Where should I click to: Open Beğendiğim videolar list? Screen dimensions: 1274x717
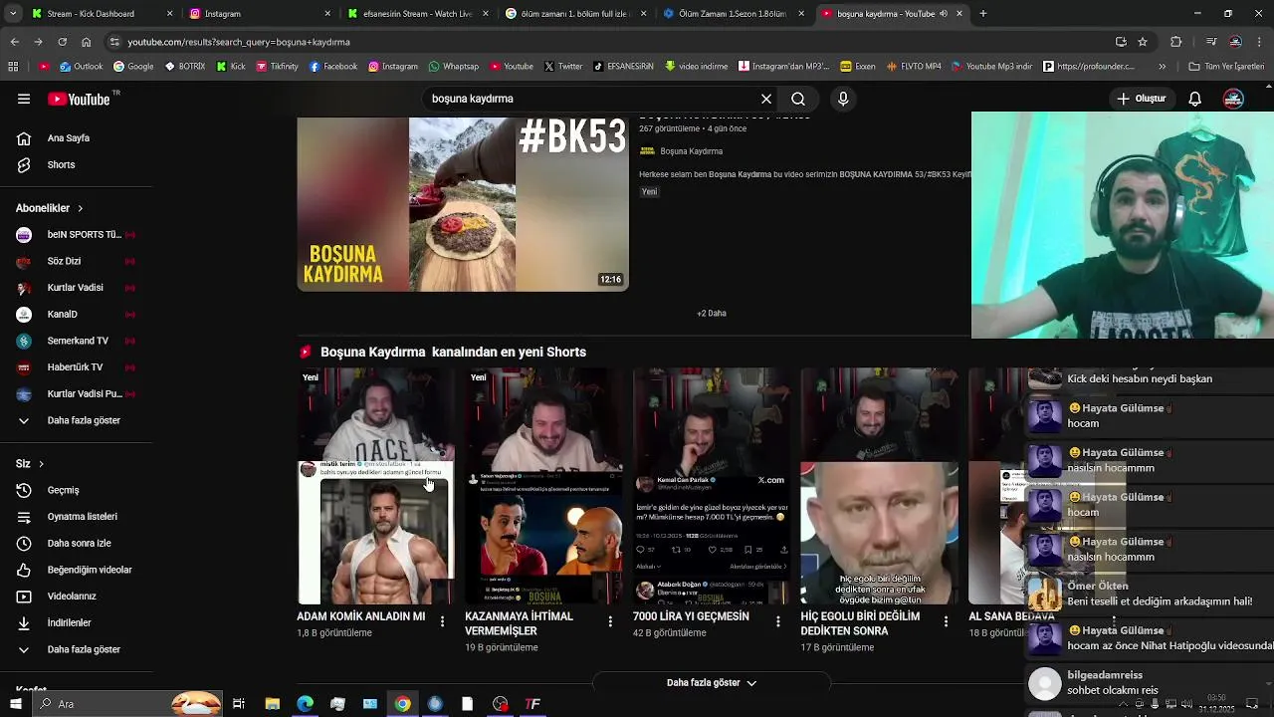click(x=89, y=570)
